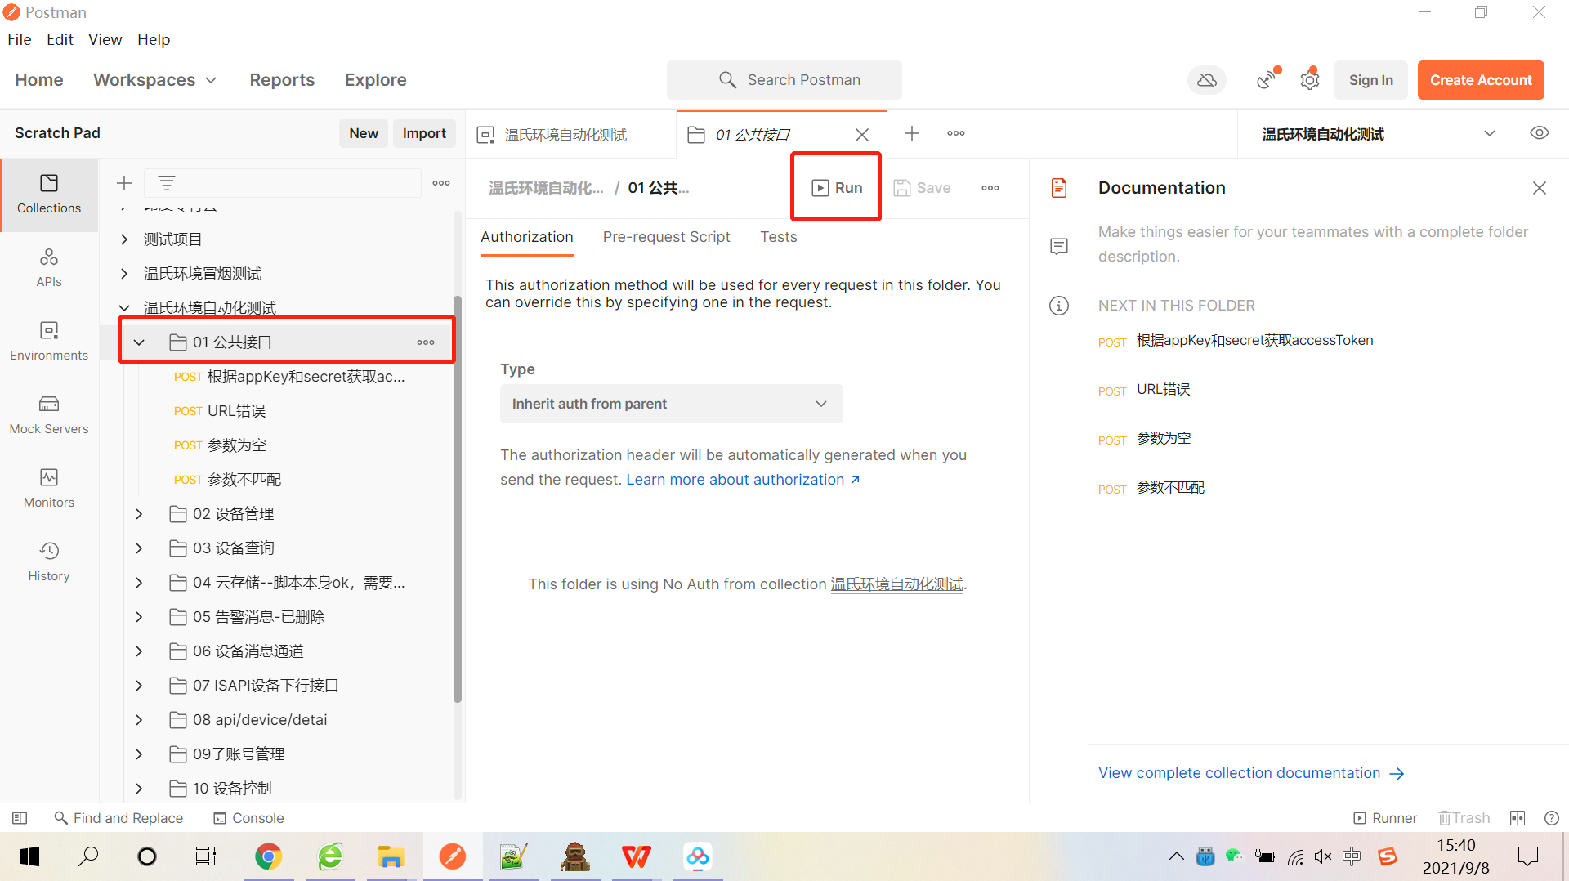Viewport: 1569px width, 881px height.
Task: Open the History panel
Action: click(x=49, y=562)
